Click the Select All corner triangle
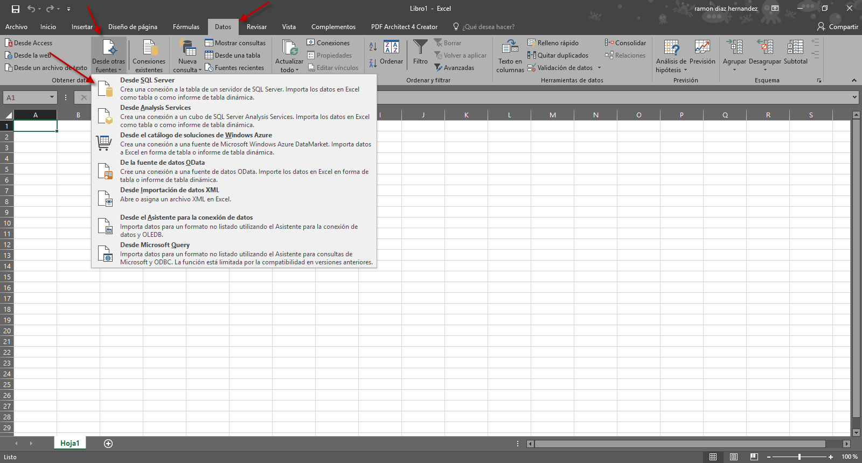This screenshot has width=862, height=463. point(8,115)
